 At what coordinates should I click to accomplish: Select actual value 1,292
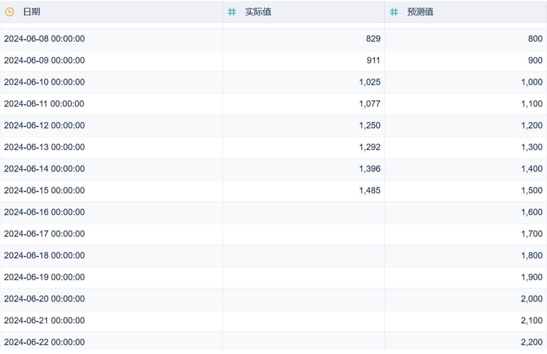[x=370, y=147]
